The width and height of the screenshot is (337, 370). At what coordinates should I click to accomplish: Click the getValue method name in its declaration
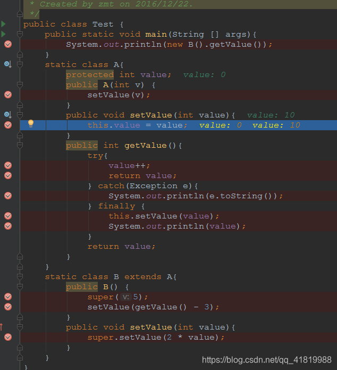click(x=145, y=146)
